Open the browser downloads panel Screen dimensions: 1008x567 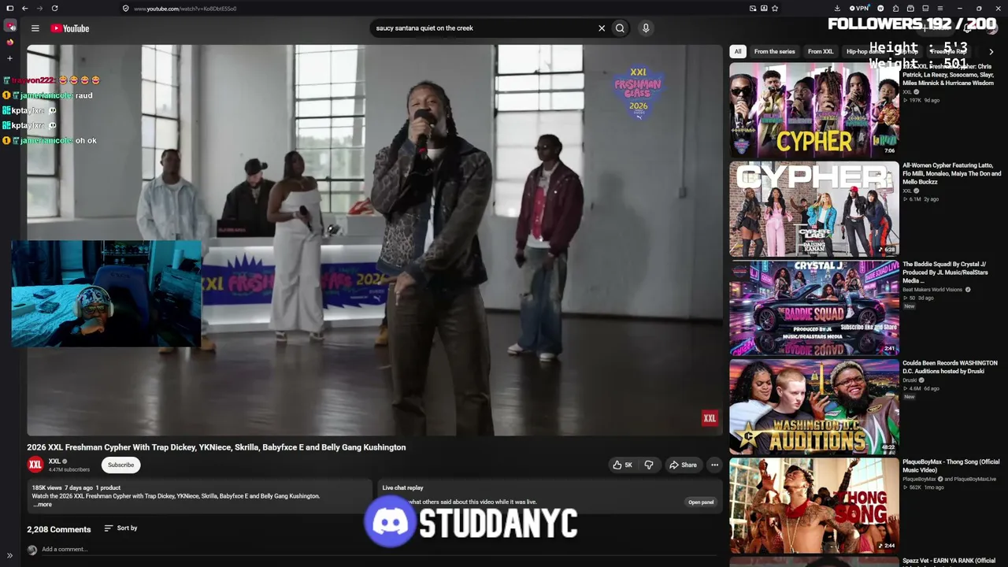pyautogui.click(x=837, y=9)
